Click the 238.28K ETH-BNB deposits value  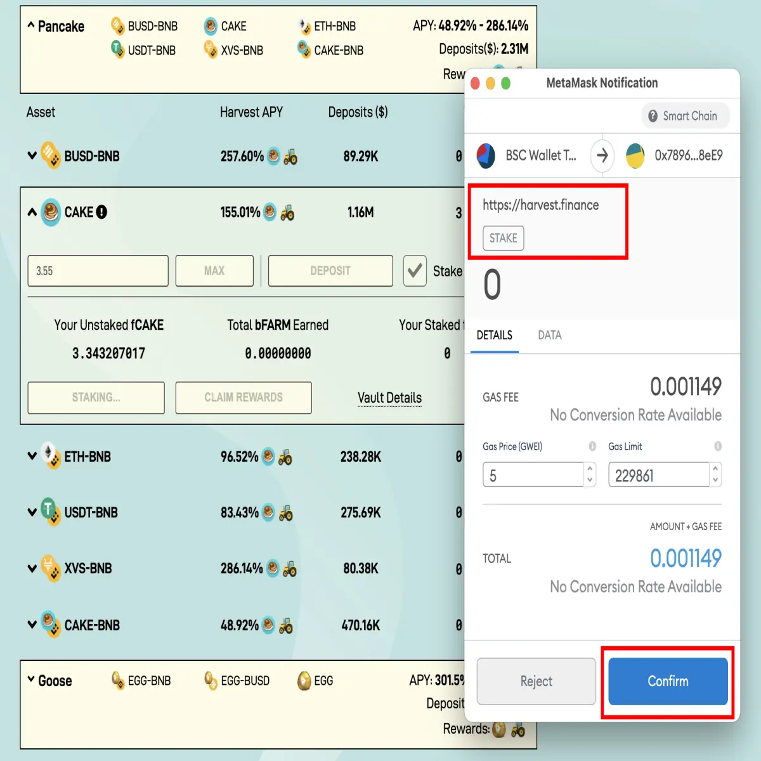(x=360, y=457)
